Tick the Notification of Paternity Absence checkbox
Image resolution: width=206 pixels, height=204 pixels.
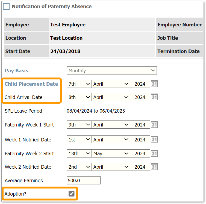point(6,7)
